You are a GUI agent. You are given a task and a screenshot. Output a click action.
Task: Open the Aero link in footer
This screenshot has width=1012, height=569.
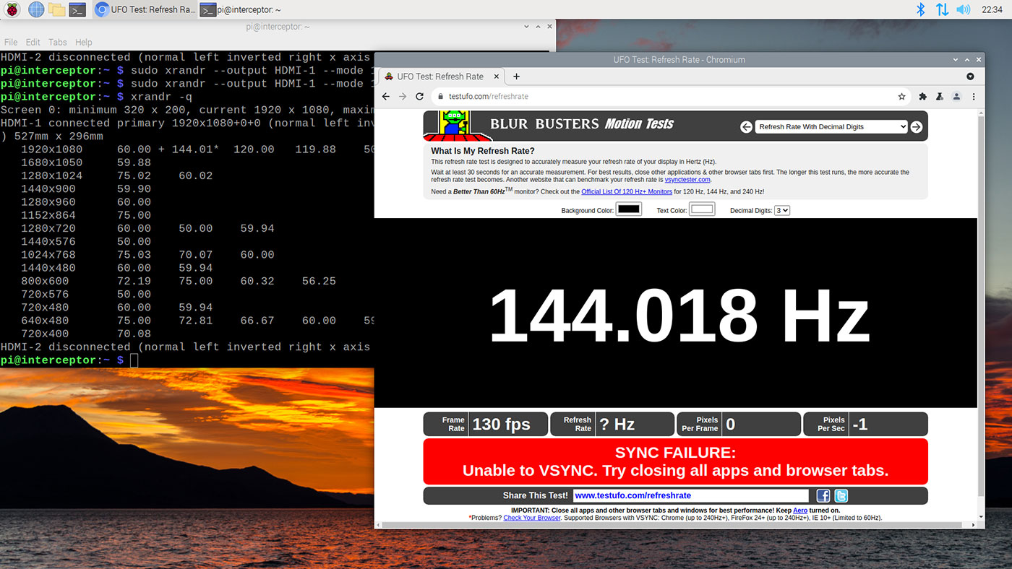(800, 511)
